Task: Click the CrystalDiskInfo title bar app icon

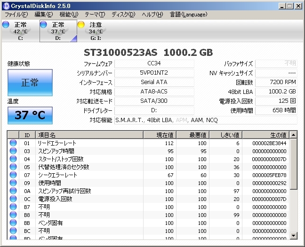Action: click(6, 6)
